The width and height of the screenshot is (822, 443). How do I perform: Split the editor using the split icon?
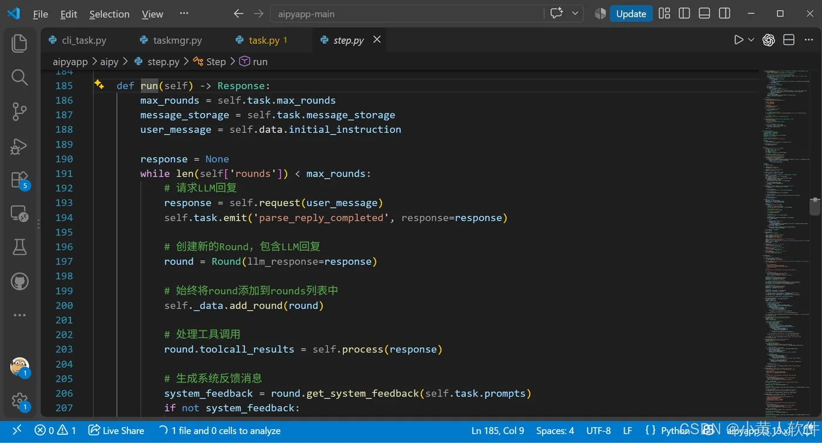tap(789, 40)
